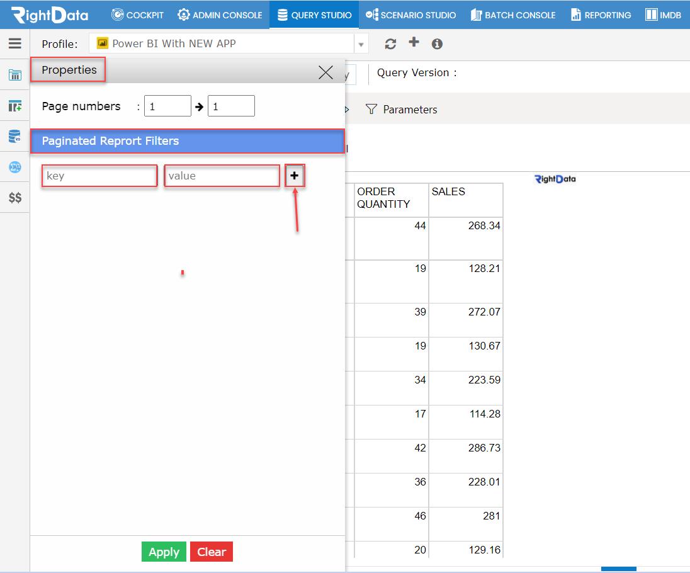Screen dimensions: 690x573
Task: Expand the Profile dropdown arrow
Action: (361, 44)
